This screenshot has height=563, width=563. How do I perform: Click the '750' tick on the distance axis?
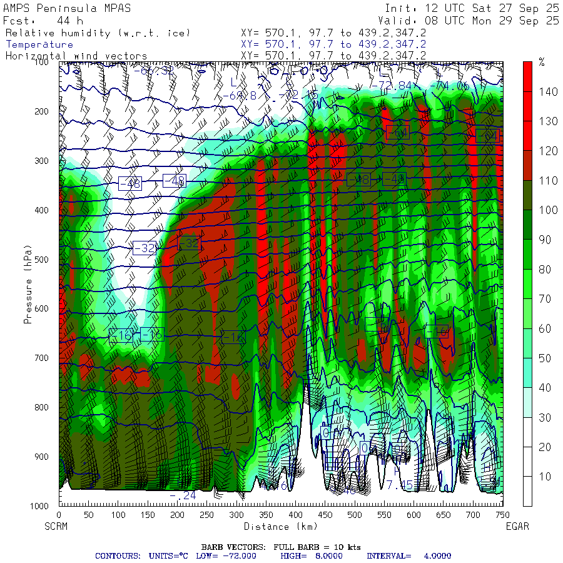pyautogui.click(x=502, y=515)
